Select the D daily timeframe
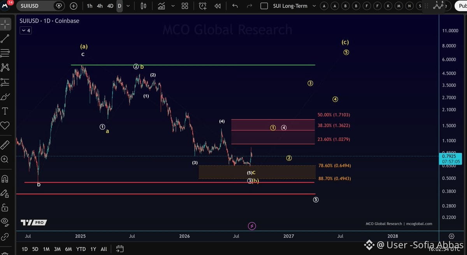Screen dimensions: 467x255 point(119,6)
